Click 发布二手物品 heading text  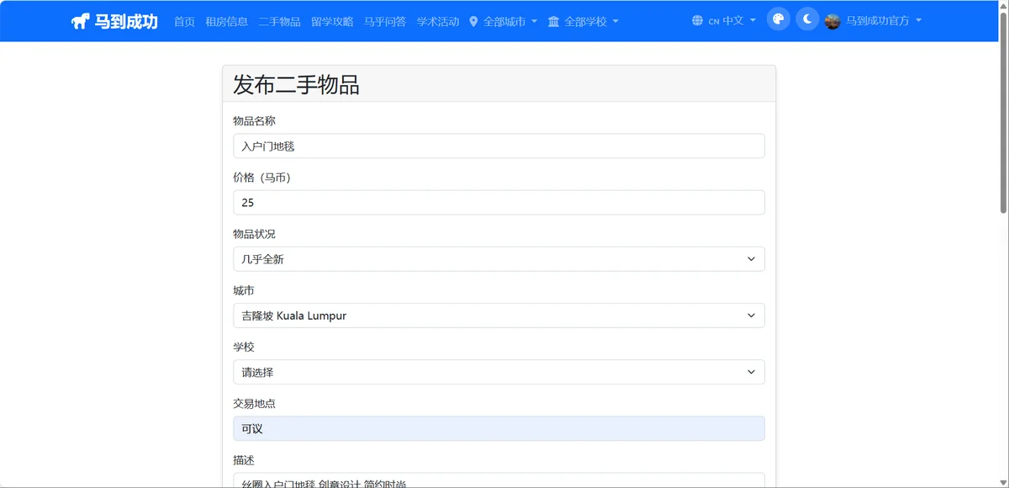[296, 84]
